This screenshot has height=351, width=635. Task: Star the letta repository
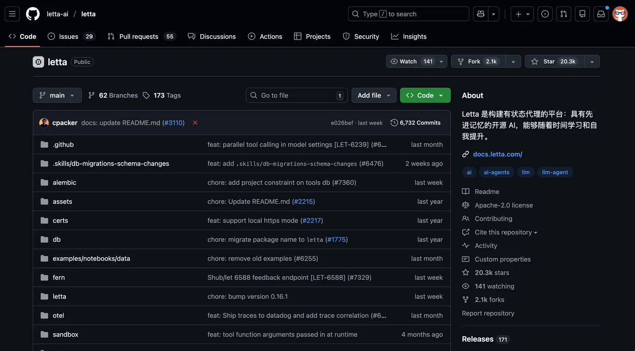555,61
